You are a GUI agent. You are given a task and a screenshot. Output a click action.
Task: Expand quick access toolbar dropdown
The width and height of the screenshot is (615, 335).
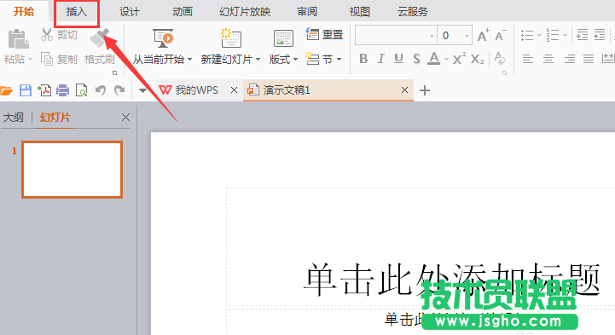[142, 91]
